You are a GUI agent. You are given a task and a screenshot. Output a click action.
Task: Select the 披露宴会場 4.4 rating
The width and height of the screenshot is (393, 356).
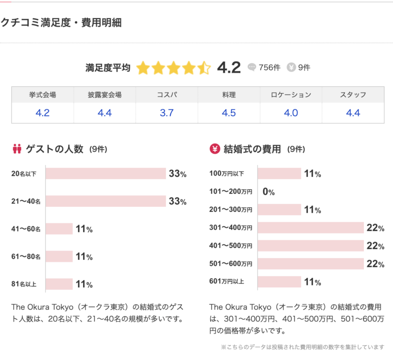105,113
